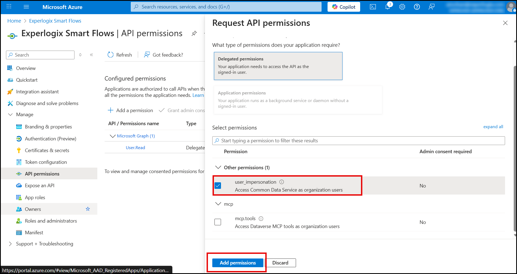Click Grant admin consent button

click(x=182, y=110)
